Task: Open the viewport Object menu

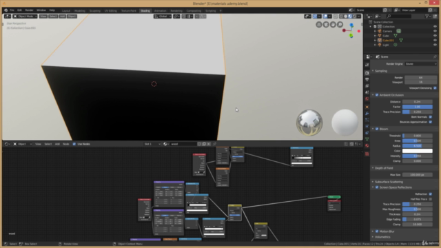Action: click(72, 17)
